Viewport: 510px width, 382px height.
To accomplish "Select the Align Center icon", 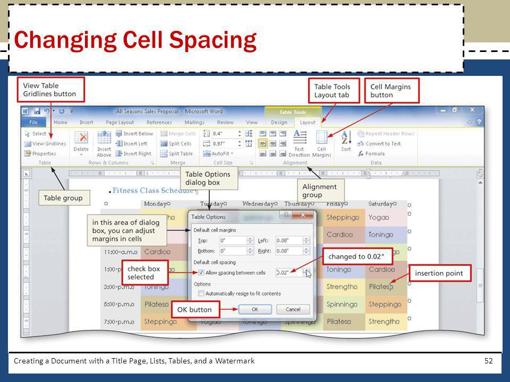I will (273, 144).
